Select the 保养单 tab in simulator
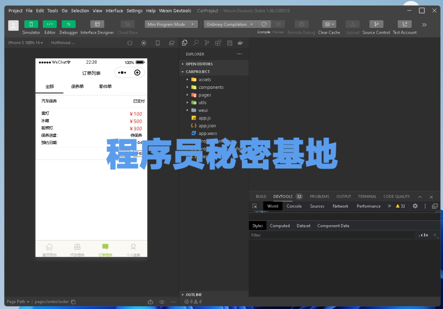 point(77,87)
